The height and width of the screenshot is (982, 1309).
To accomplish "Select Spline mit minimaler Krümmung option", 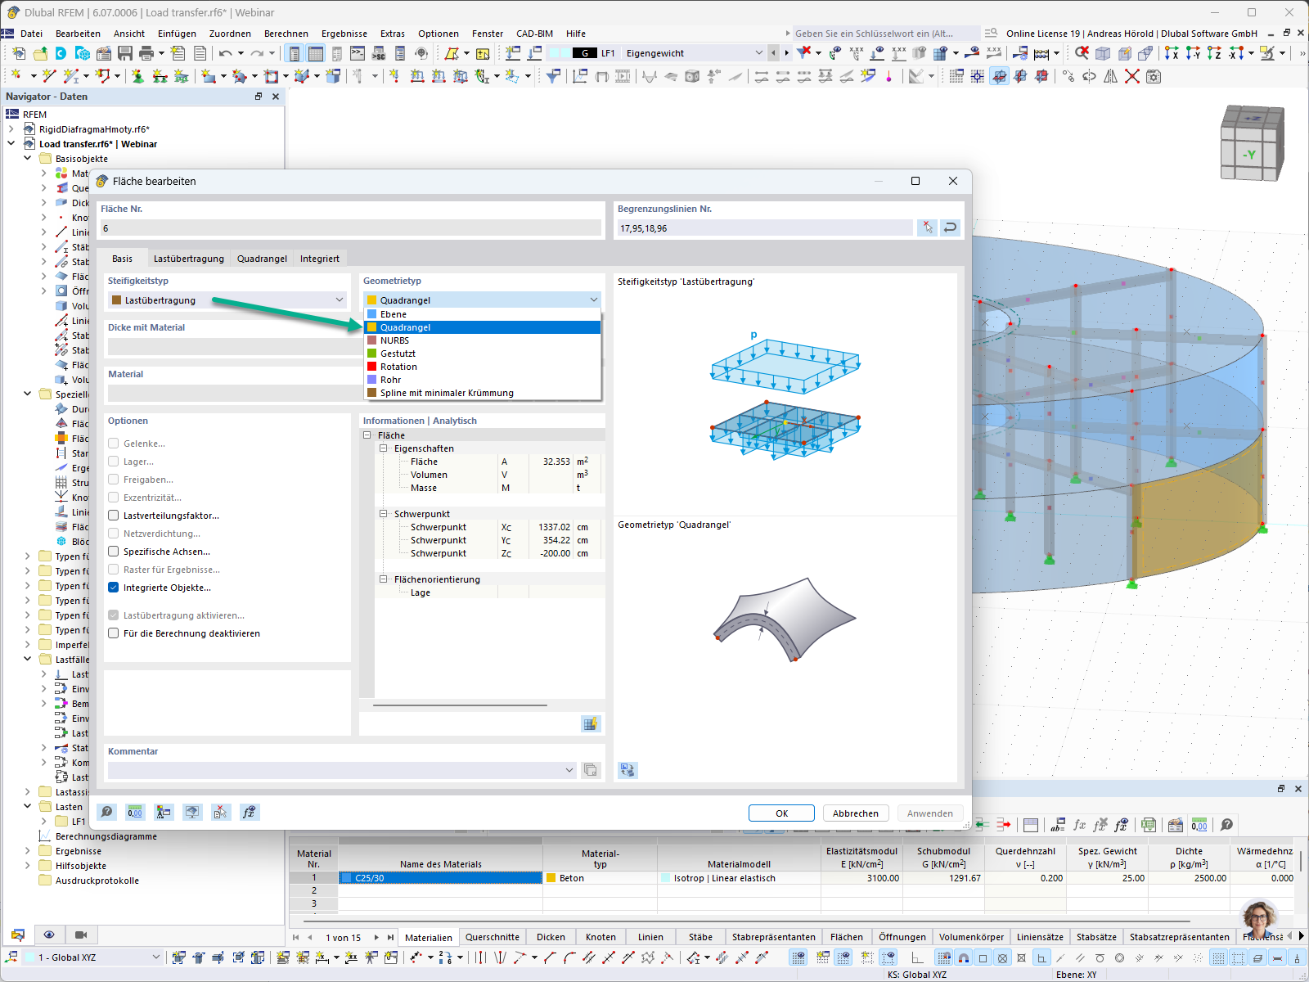I will click(483, 393).
